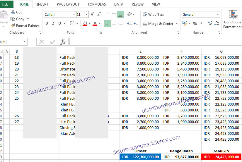Expand the fill color palette arrow
This screenshot has width=242, height=162.
tap(90, 23)
